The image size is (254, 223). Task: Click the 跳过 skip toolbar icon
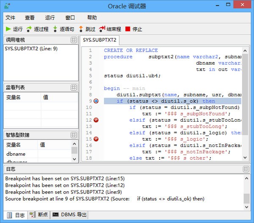81,29
